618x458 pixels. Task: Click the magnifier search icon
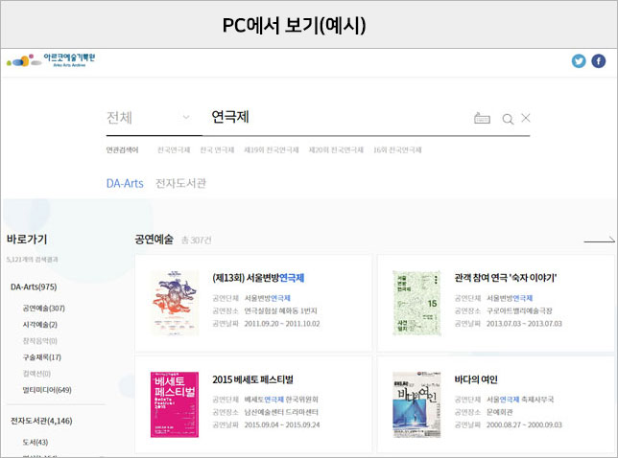coord(508,119)
